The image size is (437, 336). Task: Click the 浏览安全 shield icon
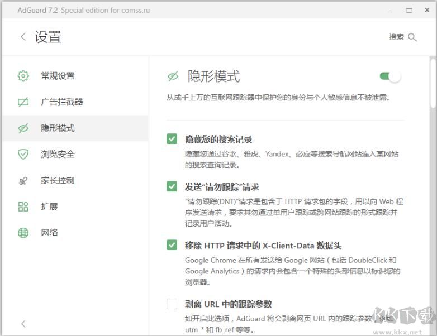click(23, 154)
